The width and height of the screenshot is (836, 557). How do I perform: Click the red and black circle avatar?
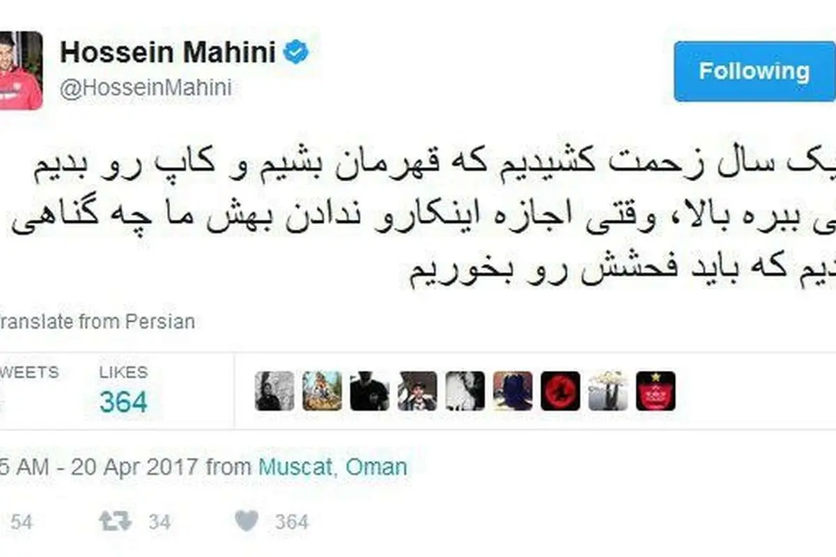click(x=560, y=391)
